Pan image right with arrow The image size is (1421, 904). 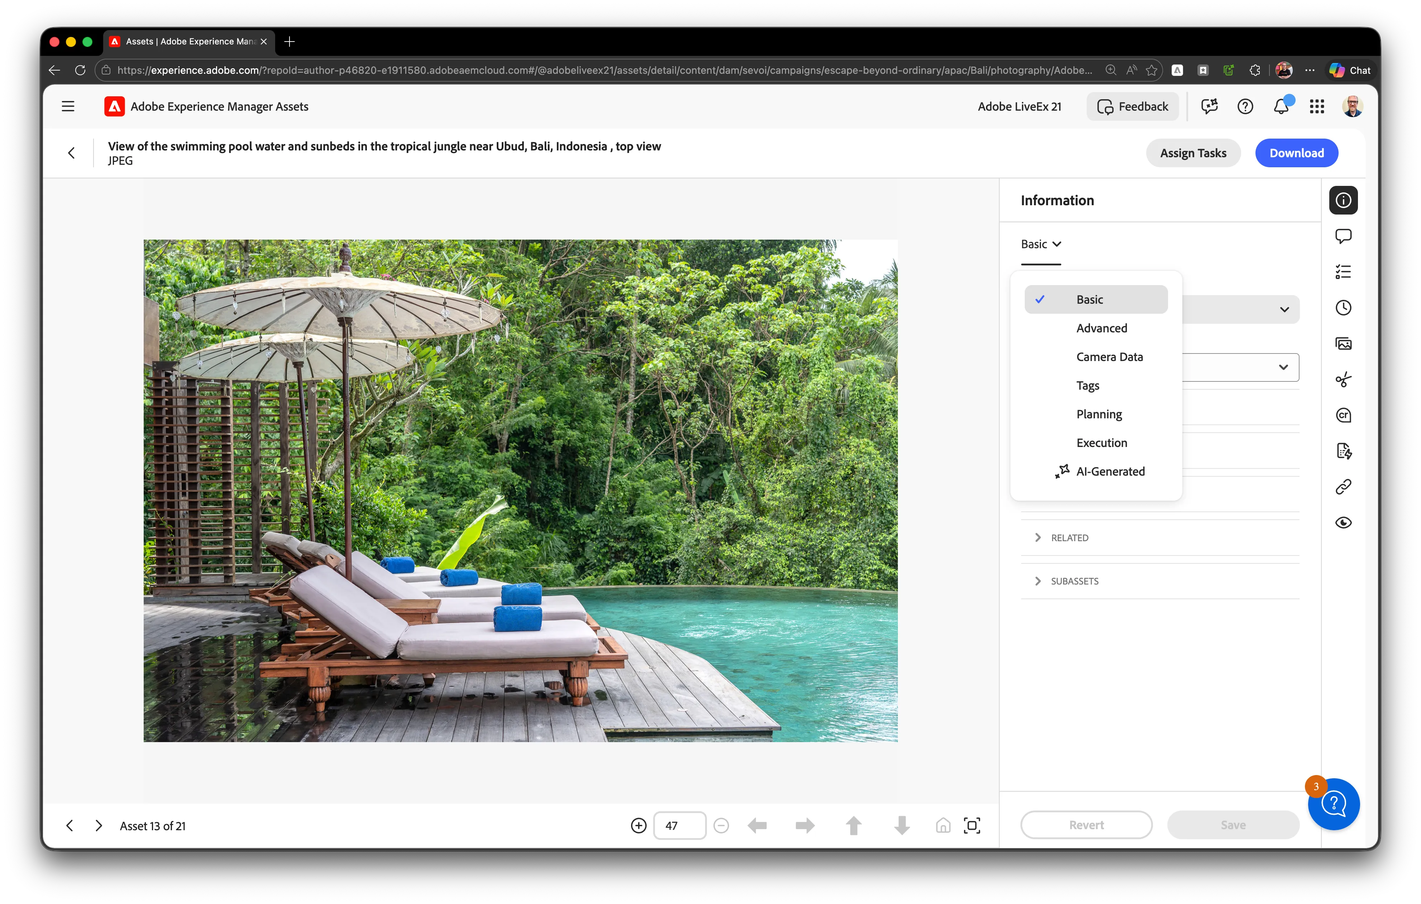click(805, 826)
